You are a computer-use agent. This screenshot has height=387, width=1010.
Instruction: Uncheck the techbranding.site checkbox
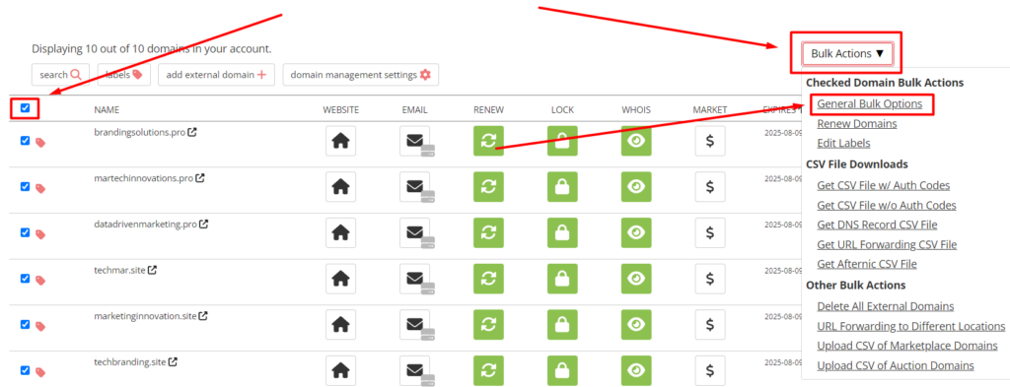25,370
